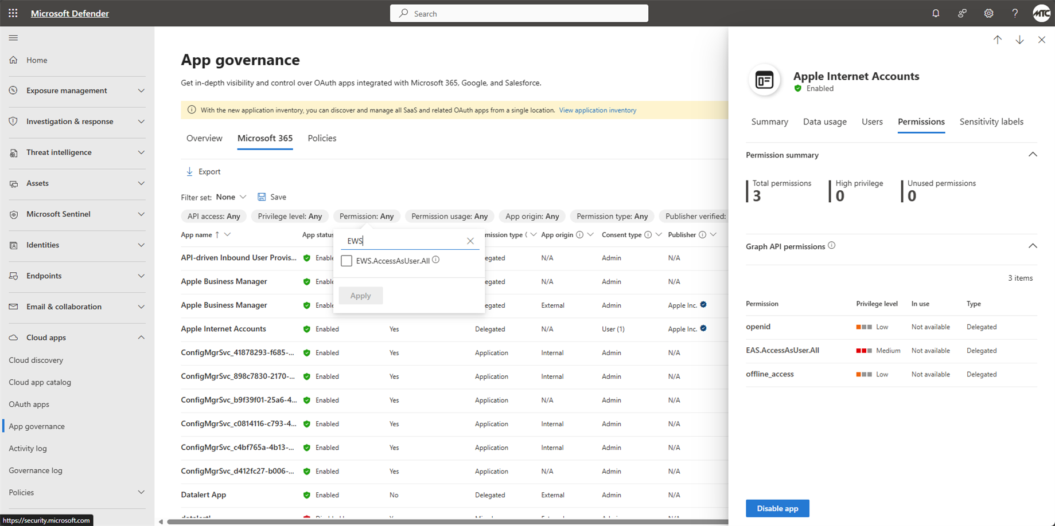Open View application inventory link
The height and width of the screenshot is (526, 1055).
(597, 110)
